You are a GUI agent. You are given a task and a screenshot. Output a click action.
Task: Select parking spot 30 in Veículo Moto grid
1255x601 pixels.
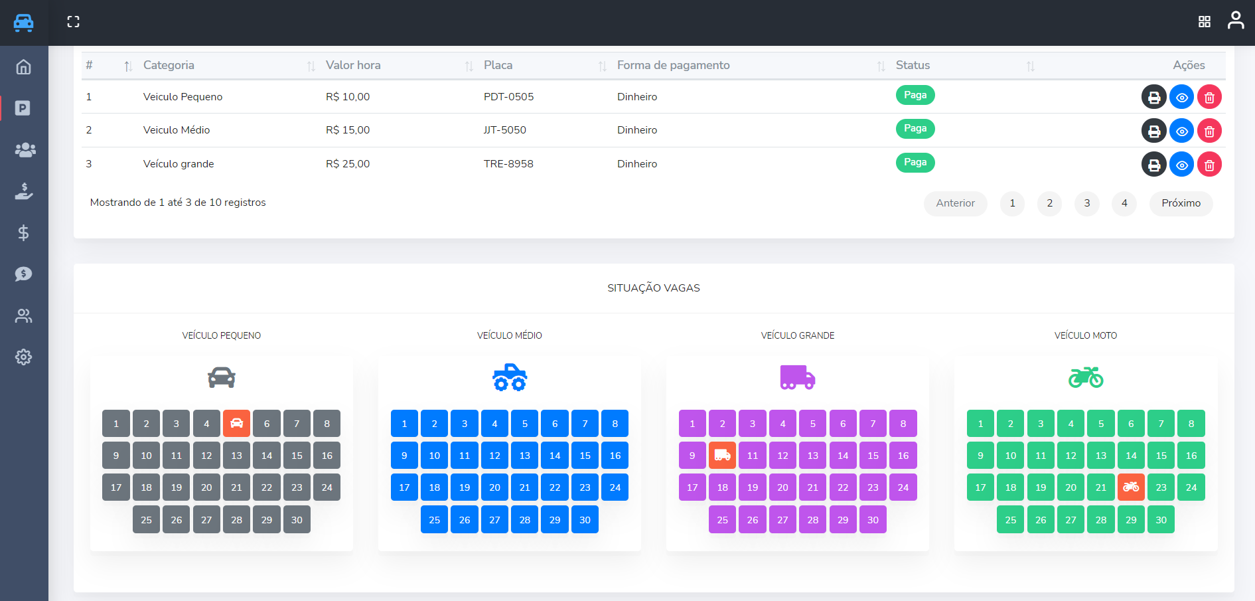pos(1161,519)
